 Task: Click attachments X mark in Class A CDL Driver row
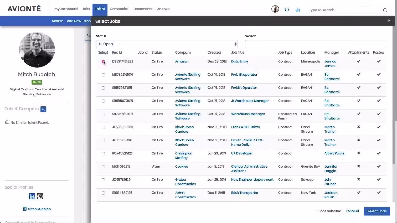(359, 127)
